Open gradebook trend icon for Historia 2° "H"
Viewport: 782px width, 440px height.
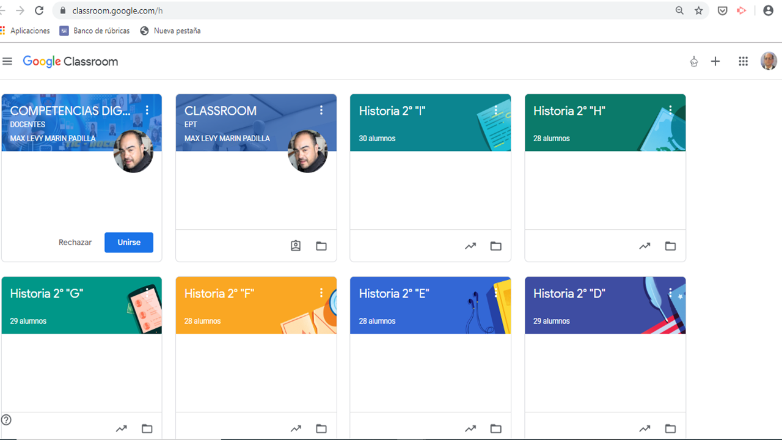click(645, 246)
